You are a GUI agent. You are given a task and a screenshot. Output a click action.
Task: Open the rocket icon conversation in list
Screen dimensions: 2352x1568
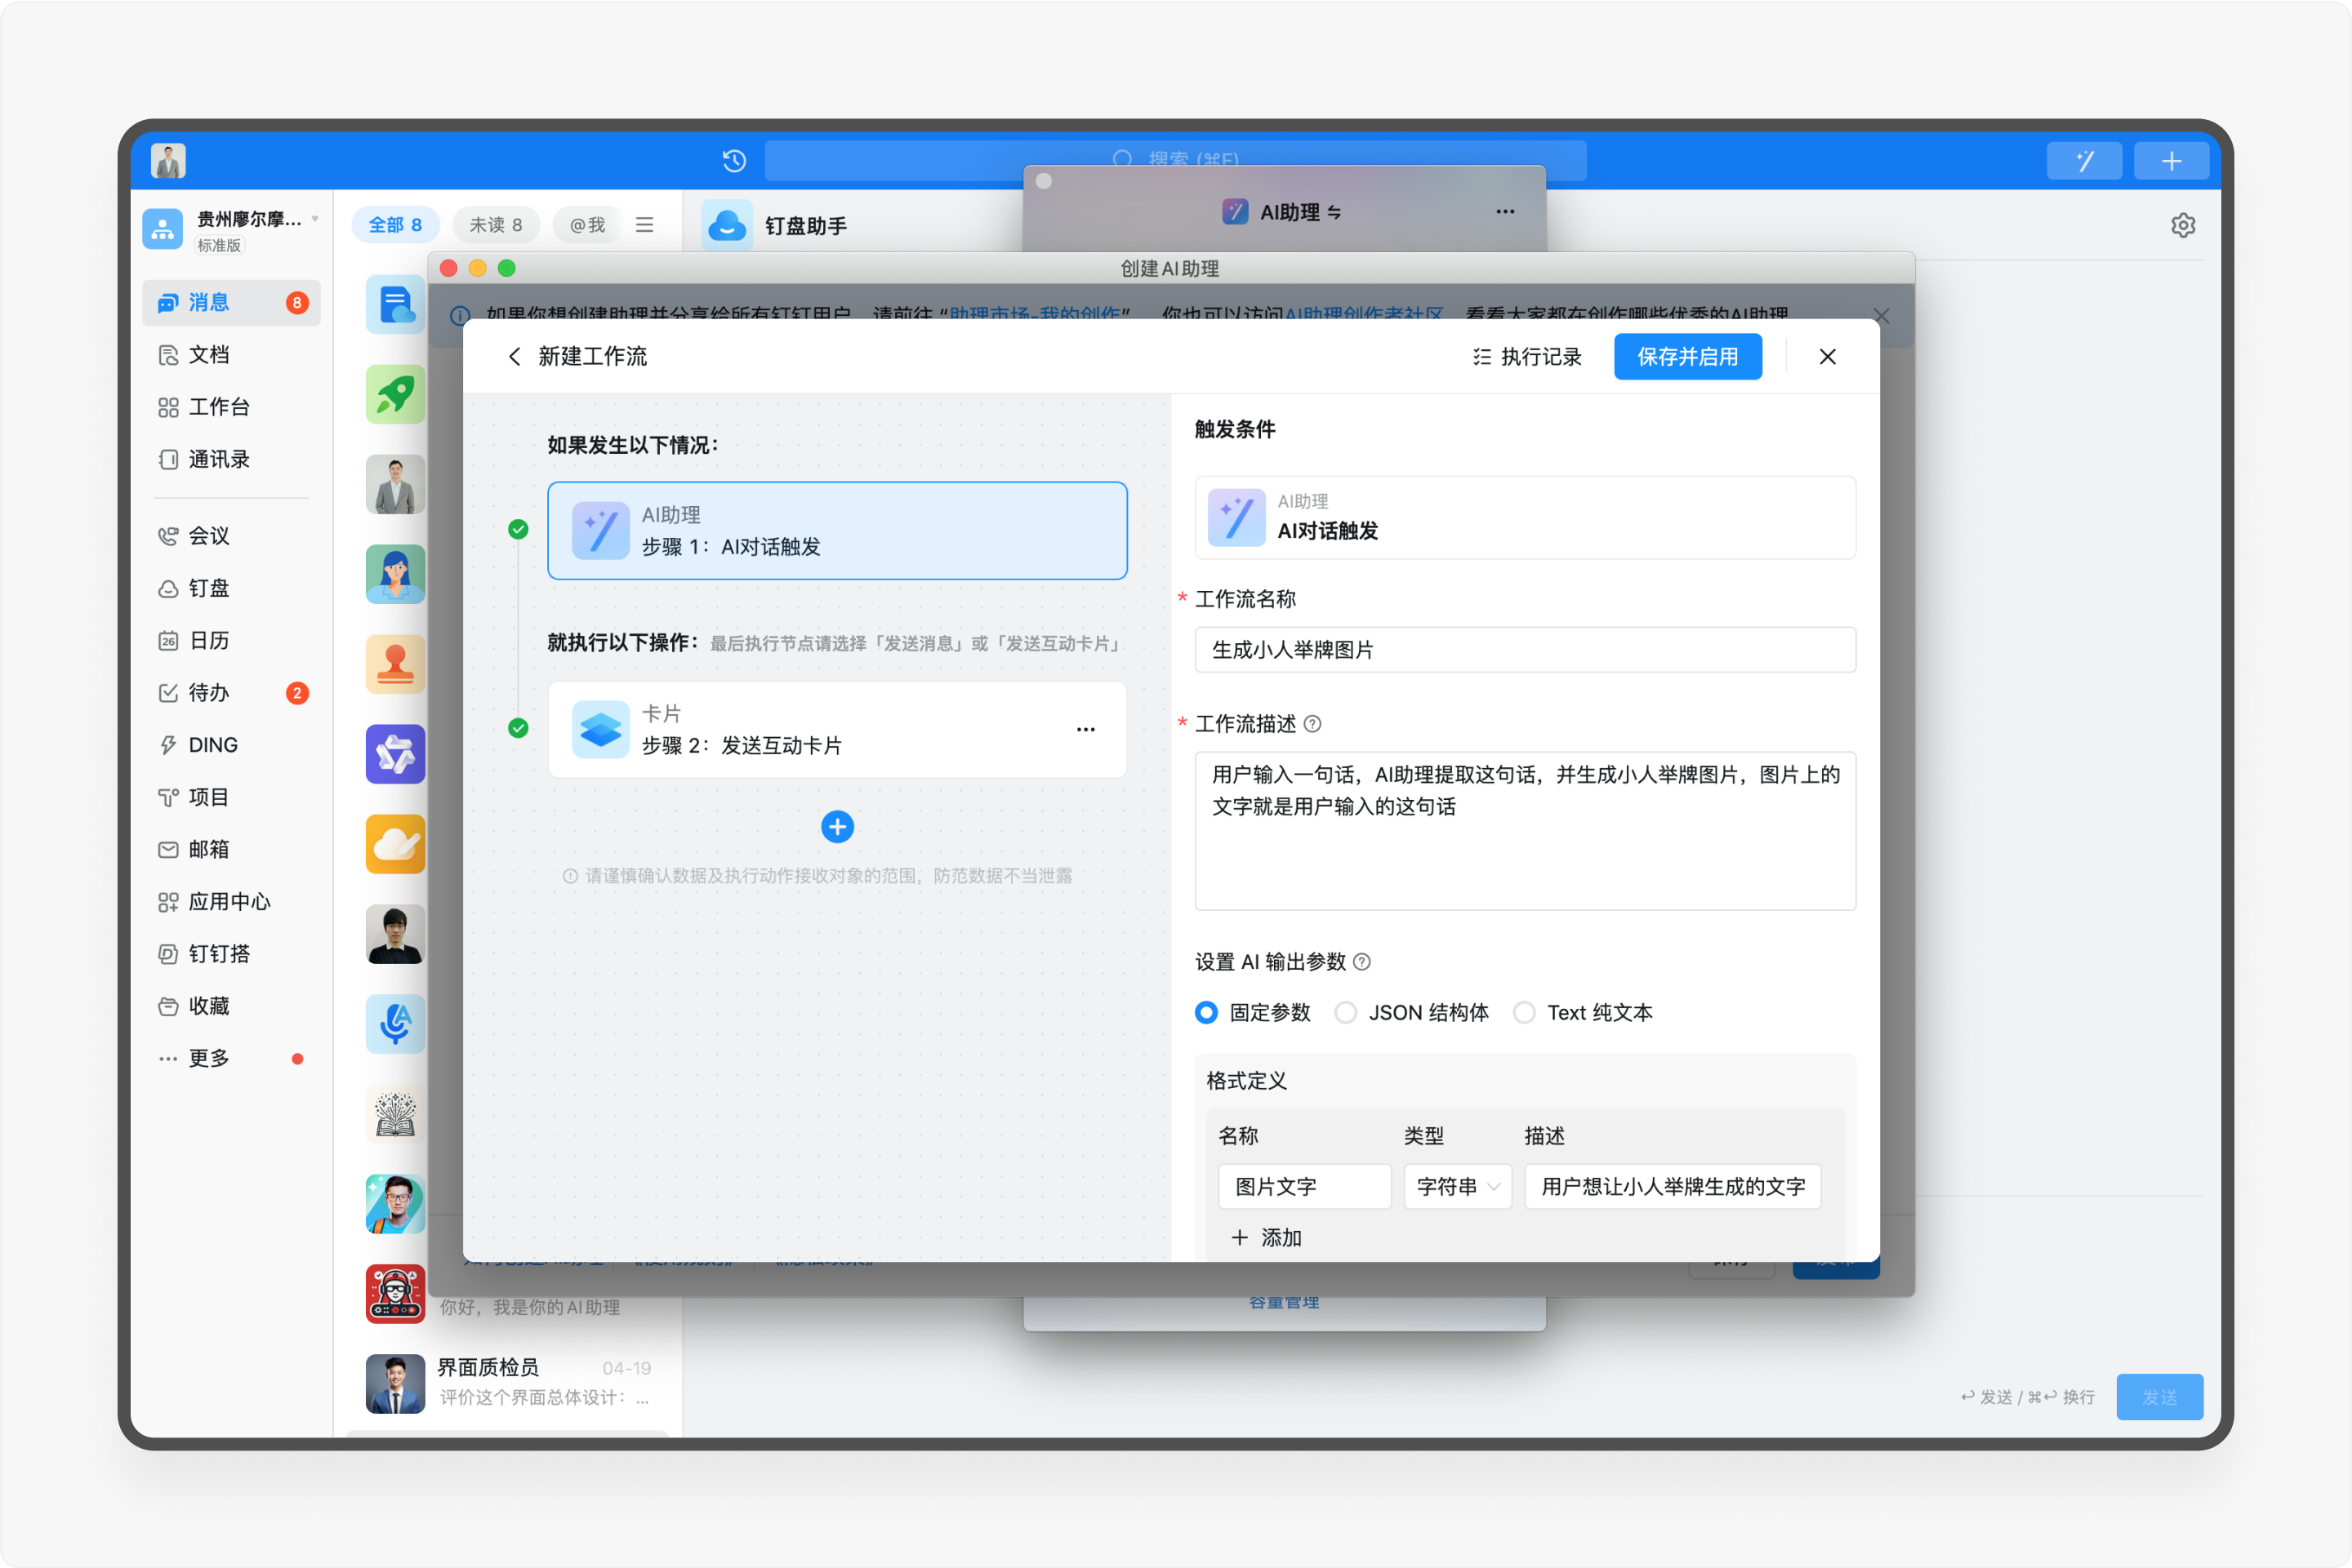[395, 394]
